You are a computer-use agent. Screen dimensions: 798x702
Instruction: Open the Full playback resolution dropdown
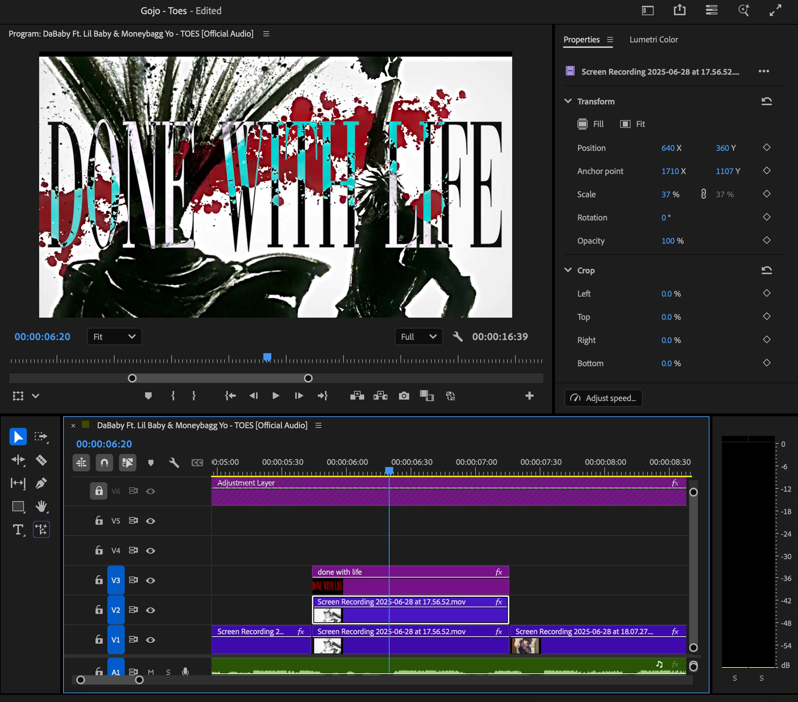pos(418,336)
